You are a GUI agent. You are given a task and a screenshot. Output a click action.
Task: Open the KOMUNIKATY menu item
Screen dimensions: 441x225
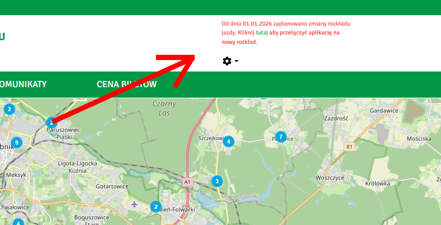[x=22, y=84]
